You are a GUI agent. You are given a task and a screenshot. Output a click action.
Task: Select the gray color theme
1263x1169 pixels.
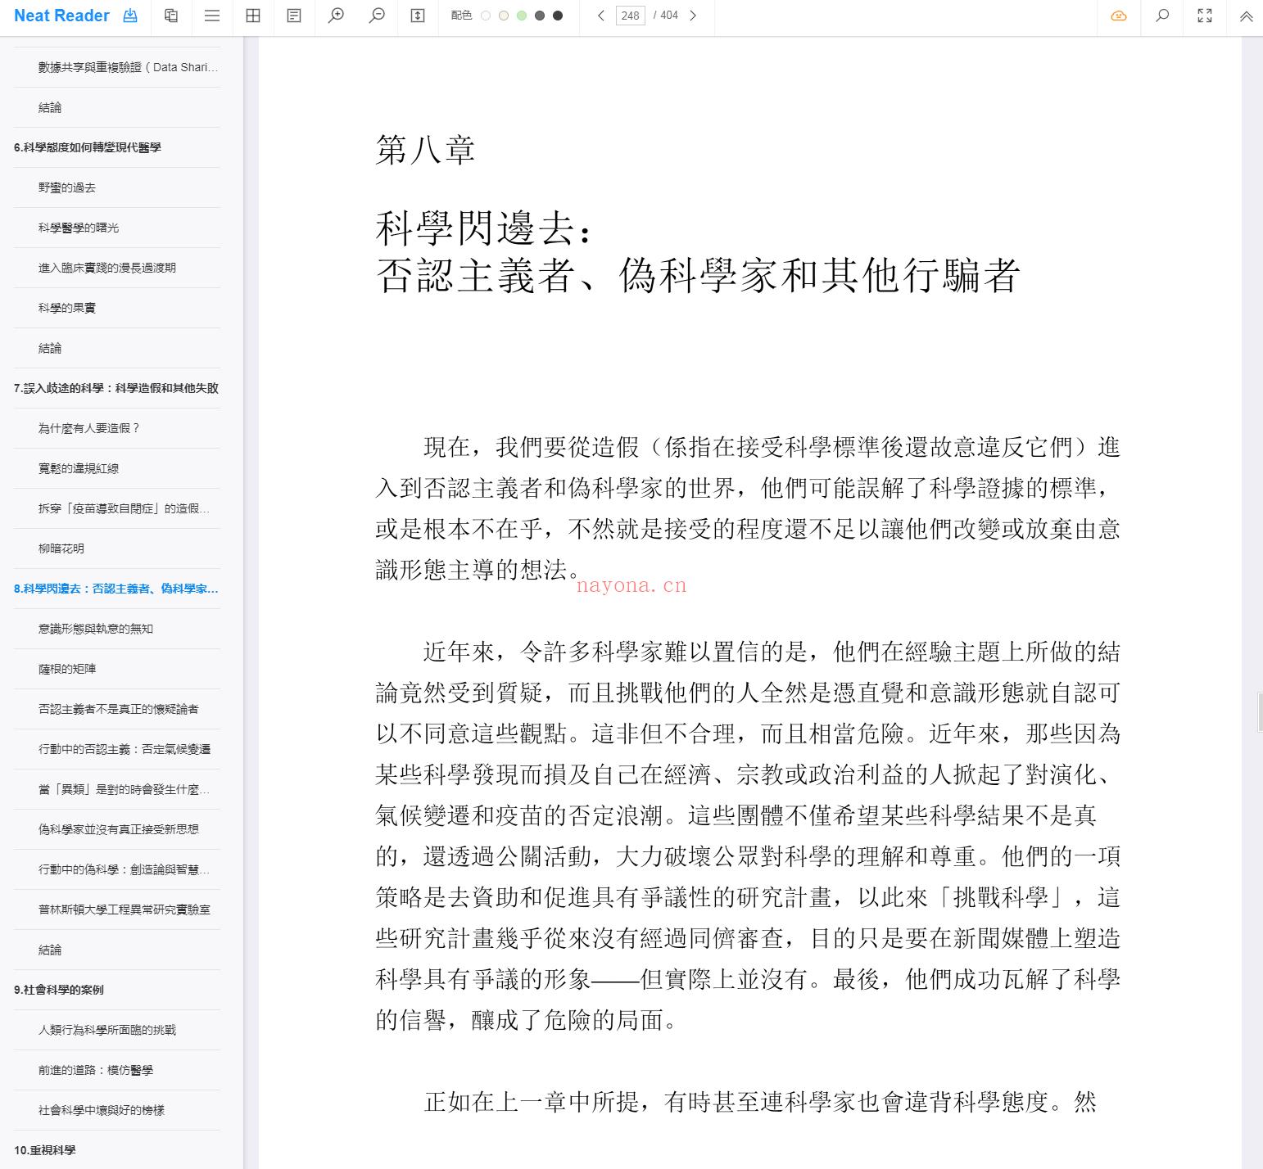tap(540, 16)
